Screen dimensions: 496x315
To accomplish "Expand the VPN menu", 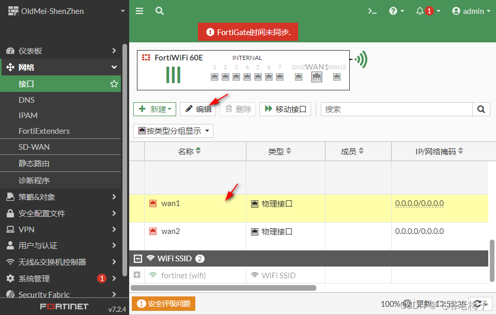I will [x=60, y=230].
